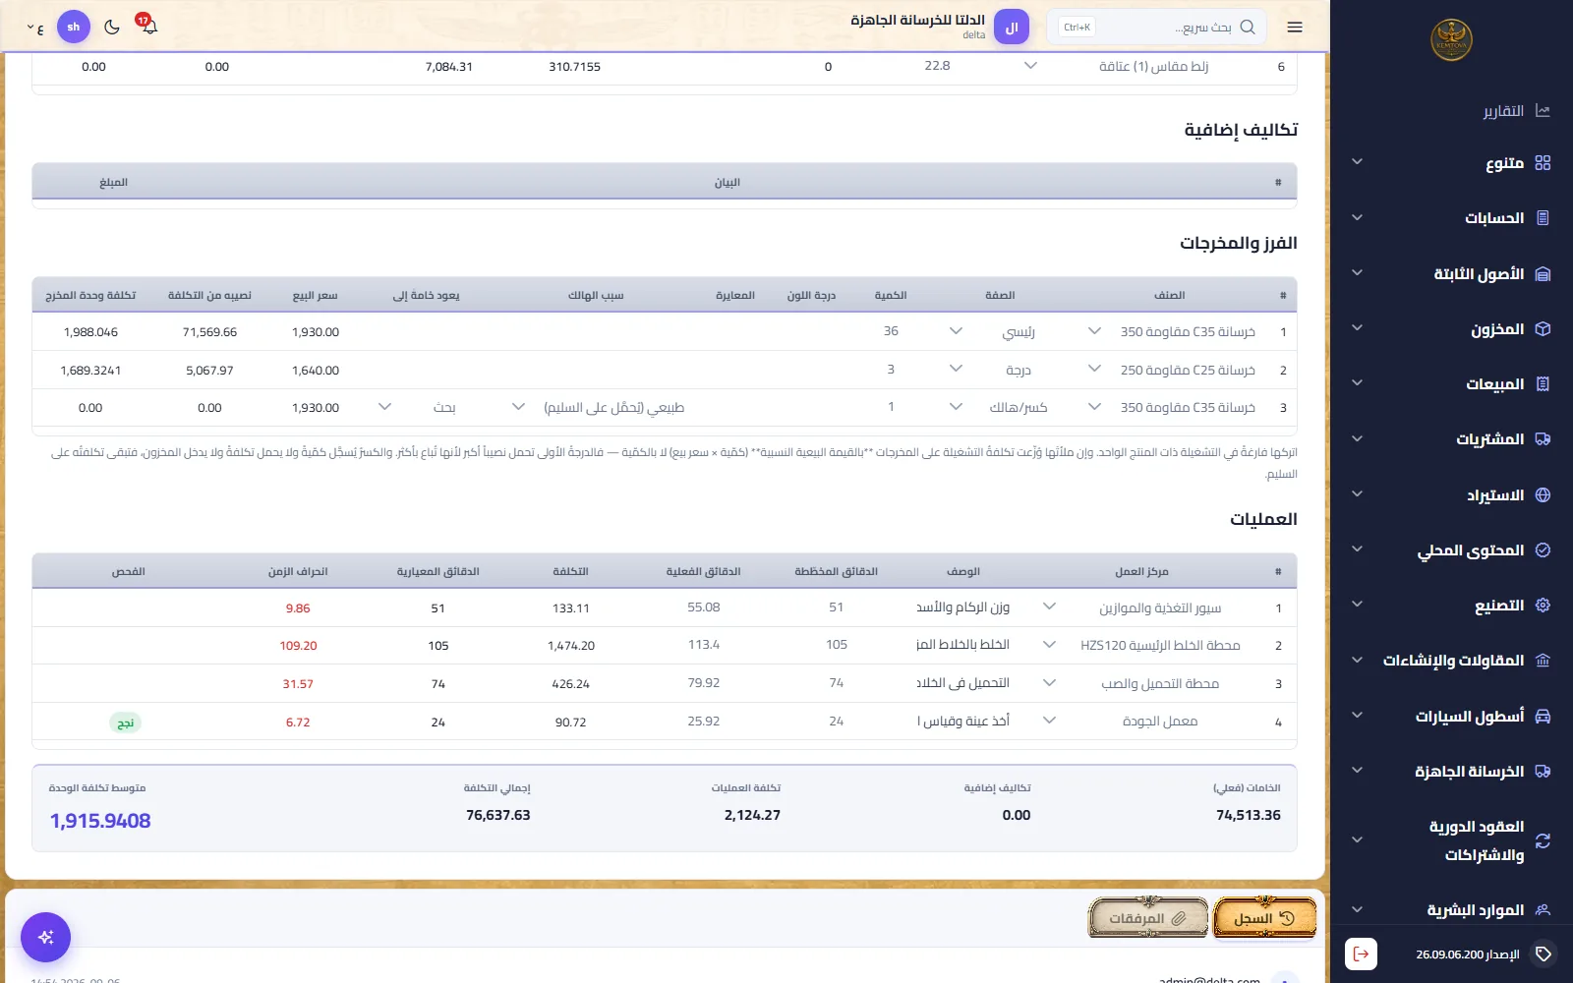This screenshot has width=1573, height=983.
Task: Click output unit cost 1,689.3241 cell
Action: 90,371
